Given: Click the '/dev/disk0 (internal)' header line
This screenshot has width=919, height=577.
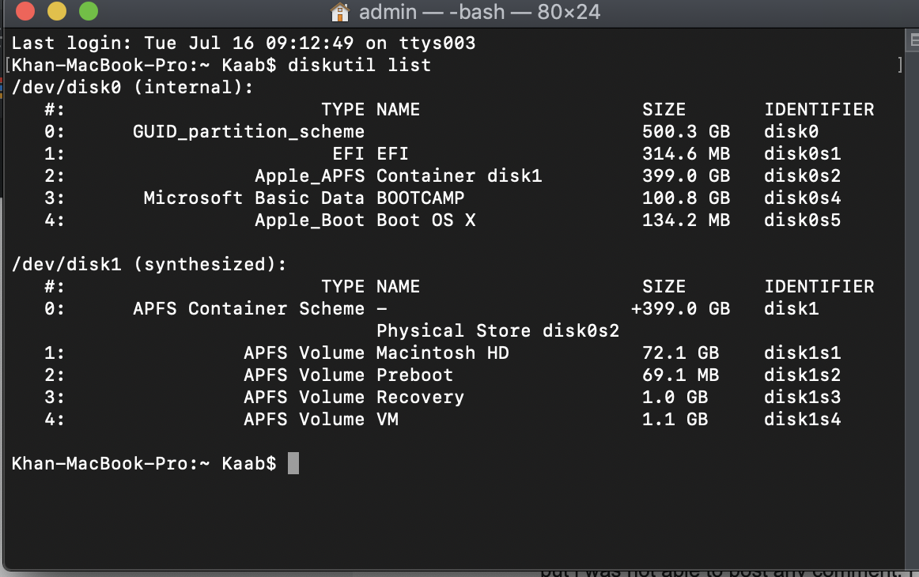Looking at the screenshot, I should (x=132, y=87).
